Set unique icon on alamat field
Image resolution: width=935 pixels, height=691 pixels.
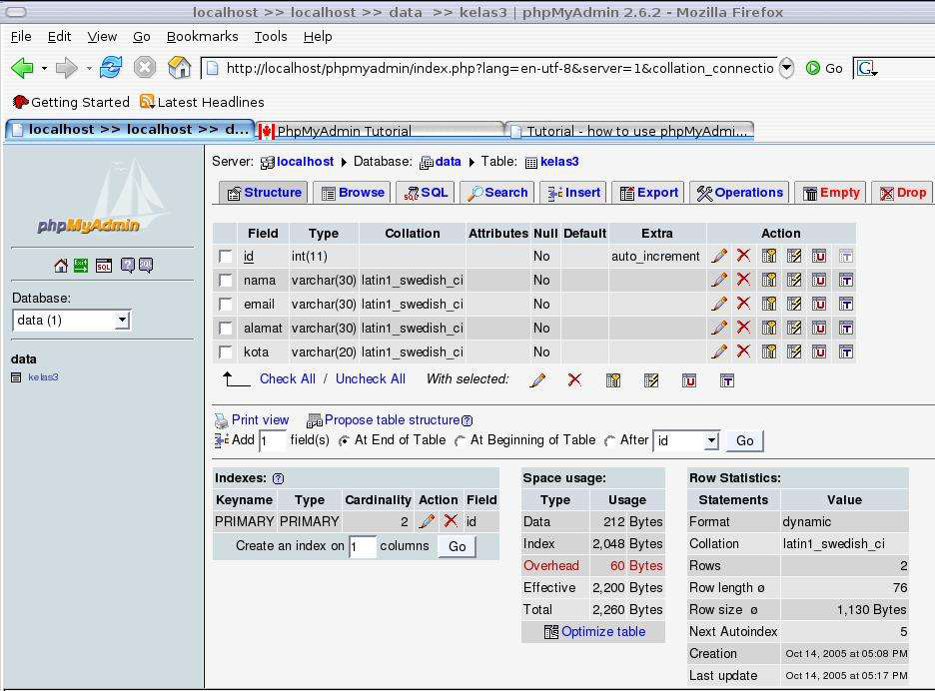(819, 328)
